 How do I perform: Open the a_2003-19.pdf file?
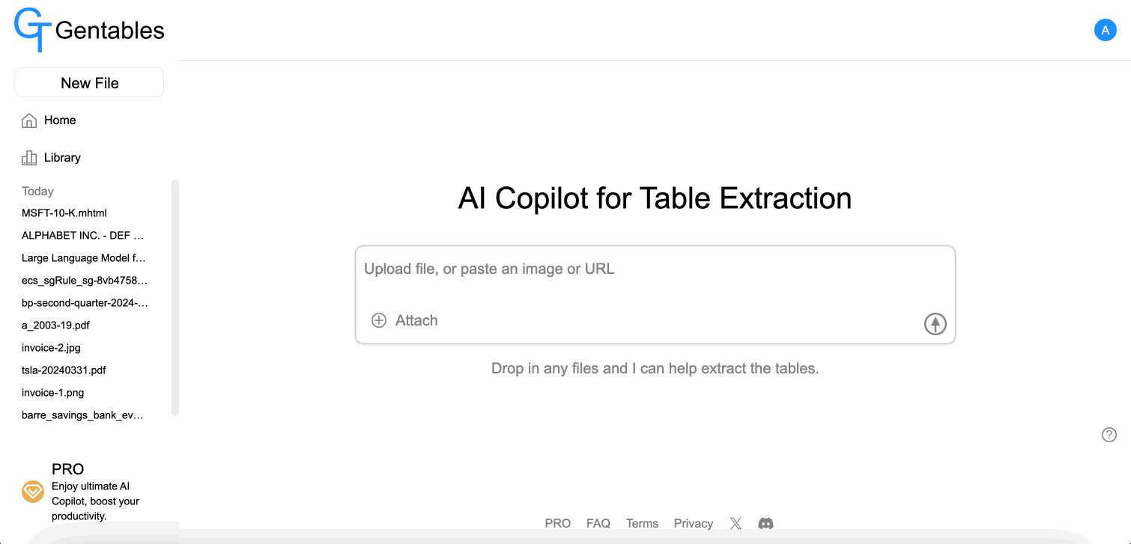55,326
